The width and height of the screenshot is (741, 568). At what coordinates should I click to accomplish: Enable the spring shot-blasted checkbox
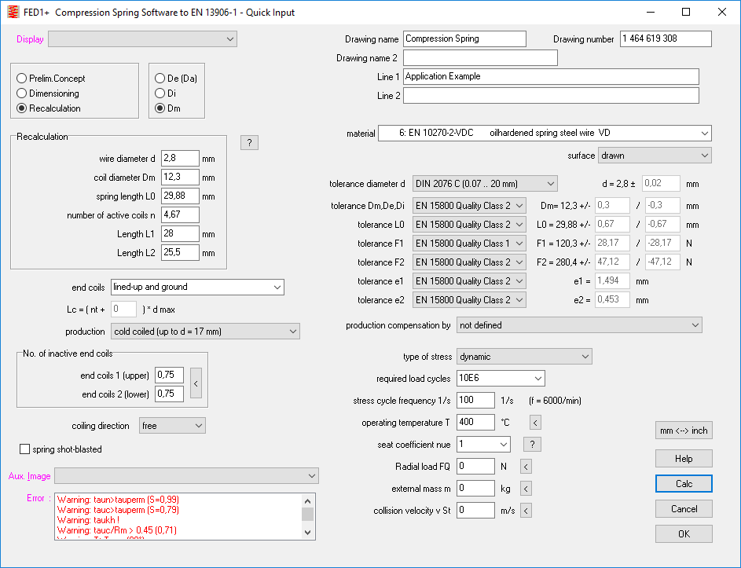click(24, 449)
